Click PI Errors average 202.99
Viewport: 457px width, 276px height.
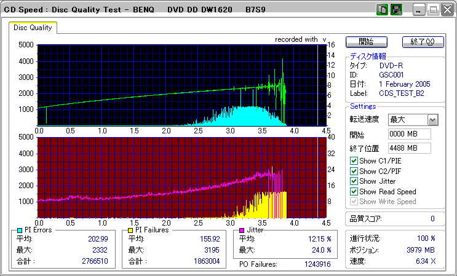[98, 239]
